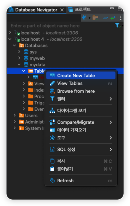The image size is (130, 206).
Task: Click the Tables folder icon
Action: point(31,71)
